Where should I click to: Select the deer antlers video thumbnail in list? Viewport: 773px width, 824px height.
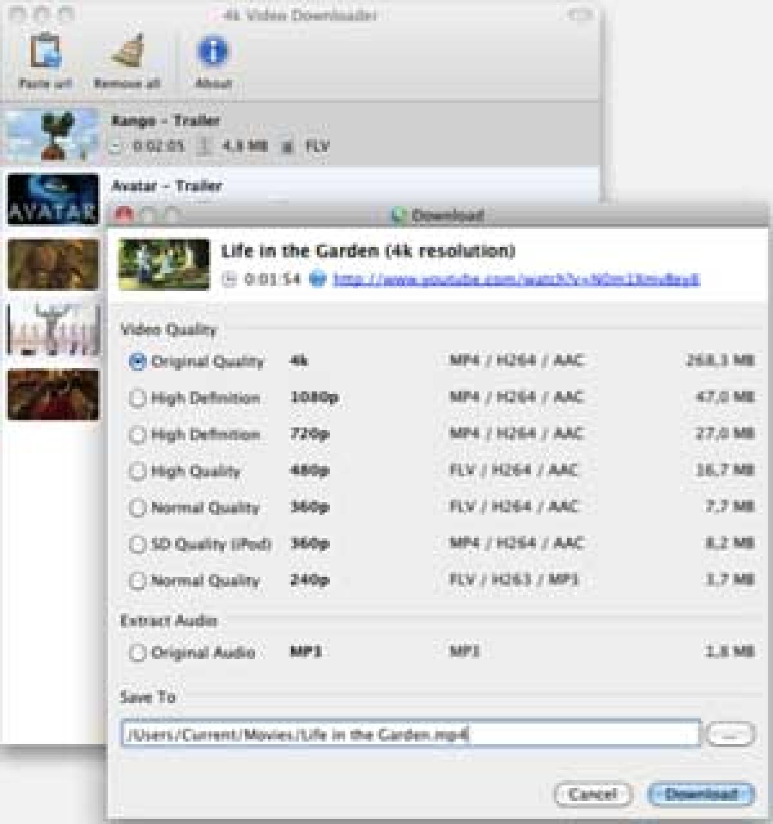53,330
